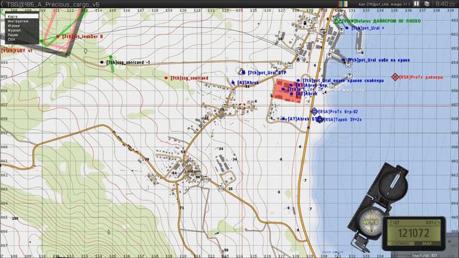459x258 pixels.
Task: Click the scale text at bottom right
Action: pos(425,256)
